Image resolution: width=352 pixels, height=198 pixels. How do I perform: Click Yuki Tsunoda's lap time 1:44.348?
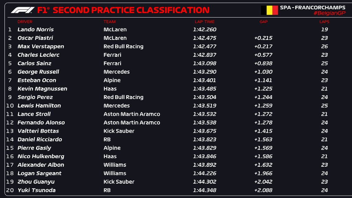click(205, 190)
